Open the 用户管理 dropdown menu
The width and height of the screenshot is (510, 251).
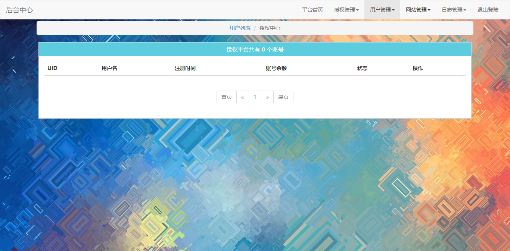pos(382,10)
